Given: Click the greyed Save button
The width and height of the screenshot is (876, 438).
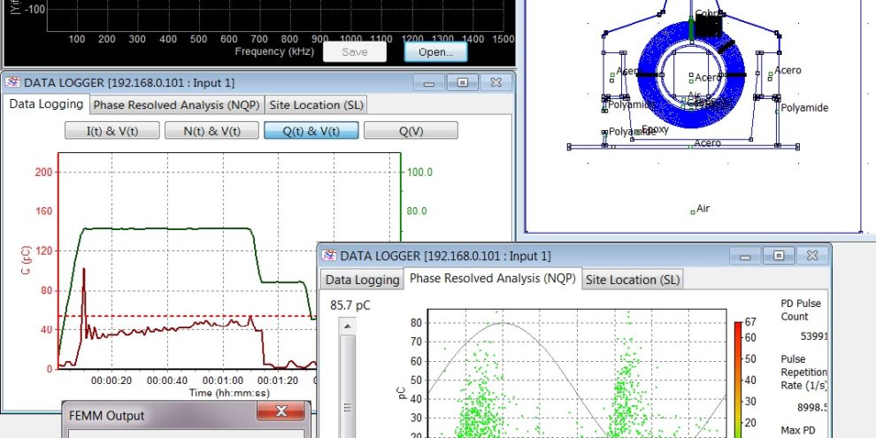Looking at the screenshot, I should [354, 51].
